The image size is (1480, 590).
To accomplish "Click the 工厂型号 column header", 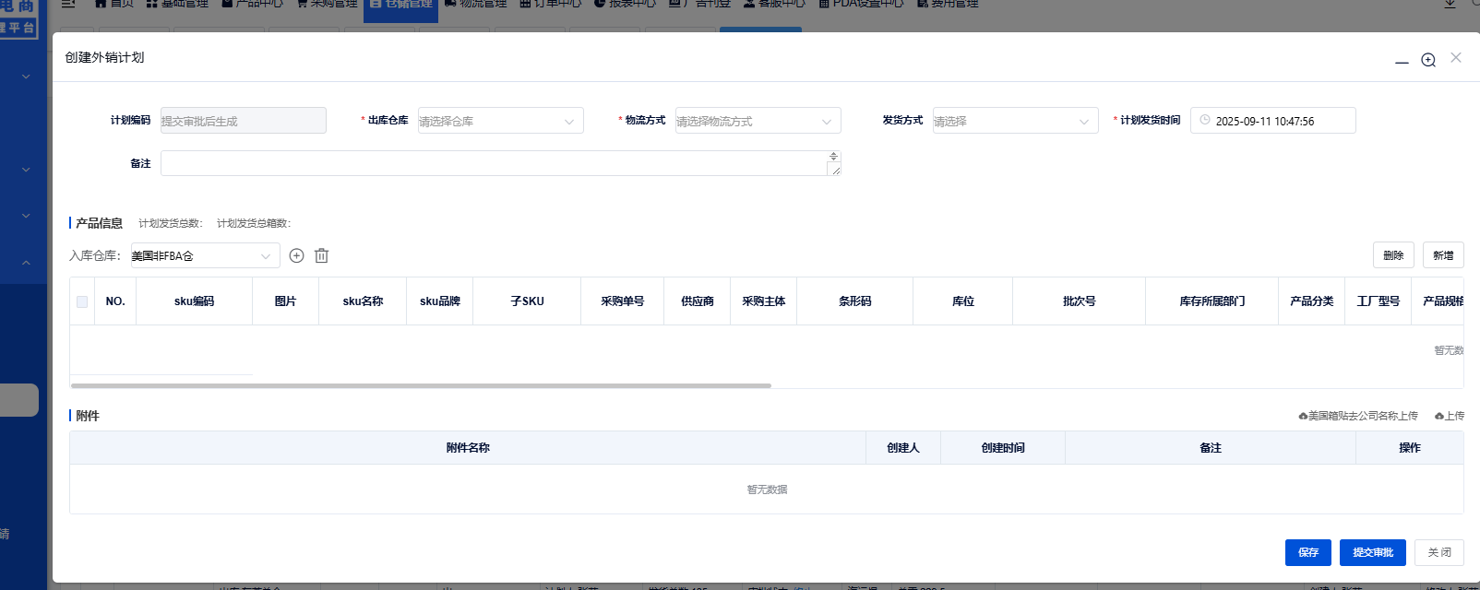I will point(1379,301).
